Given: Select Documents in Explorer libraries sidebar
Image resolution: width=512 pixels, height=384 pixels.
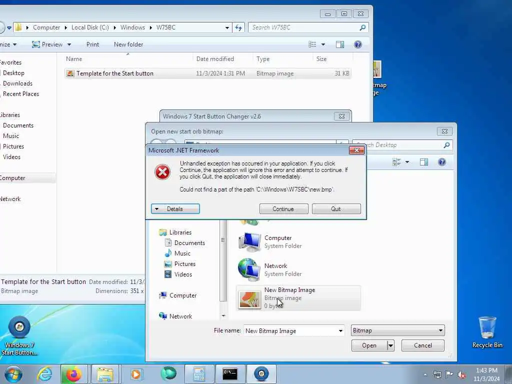Looking at the screenshot, I should (x=18, y=125).
